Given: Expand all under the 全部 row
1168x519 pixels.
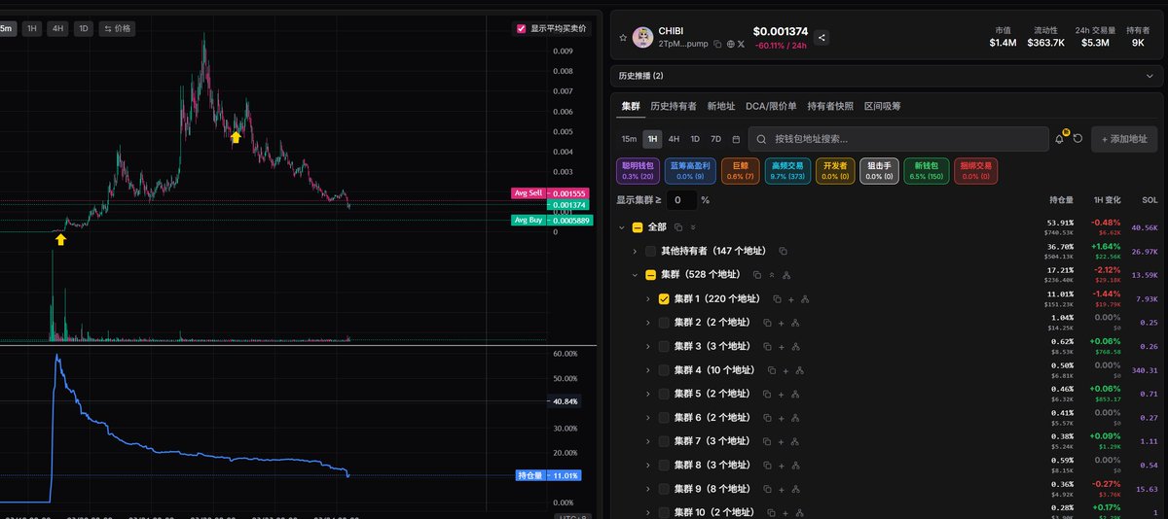Looking at the screenshot, I should [x=693, y=226].
